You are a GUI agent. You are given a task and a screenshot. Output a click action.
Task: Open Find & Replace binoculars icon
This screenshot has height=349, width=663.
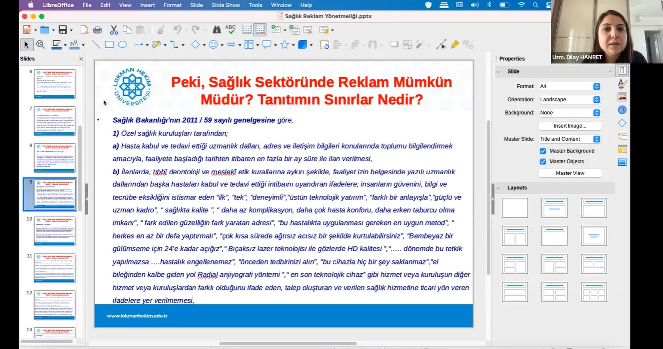point(216,30)
